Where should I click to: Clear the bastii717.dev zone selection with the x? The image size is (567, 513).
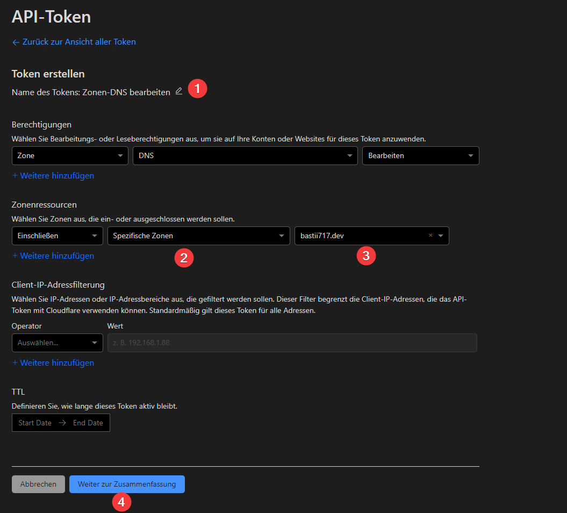click(430, 236)
